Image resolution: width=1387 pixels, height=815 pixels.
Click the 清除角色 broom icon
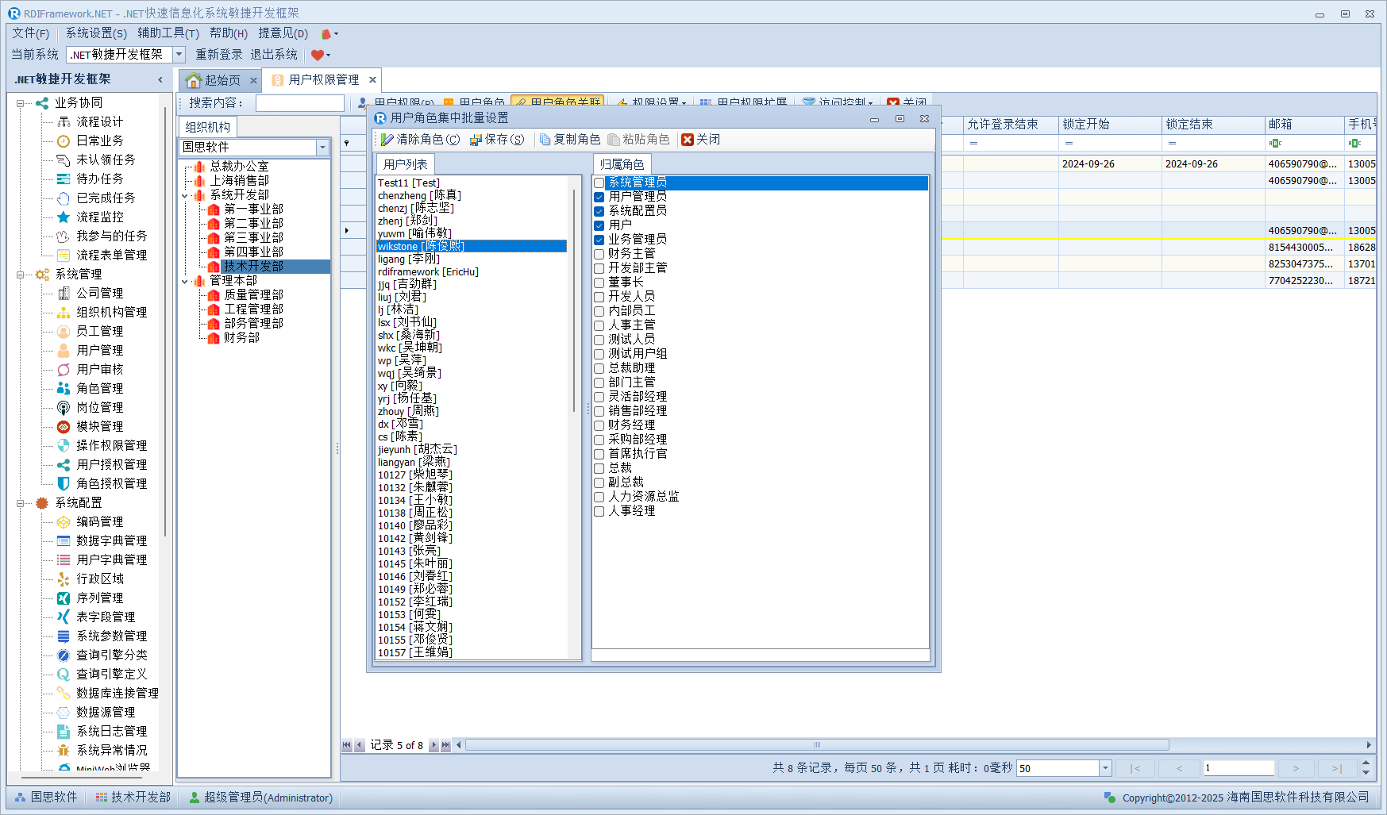(x=387, y=140)
